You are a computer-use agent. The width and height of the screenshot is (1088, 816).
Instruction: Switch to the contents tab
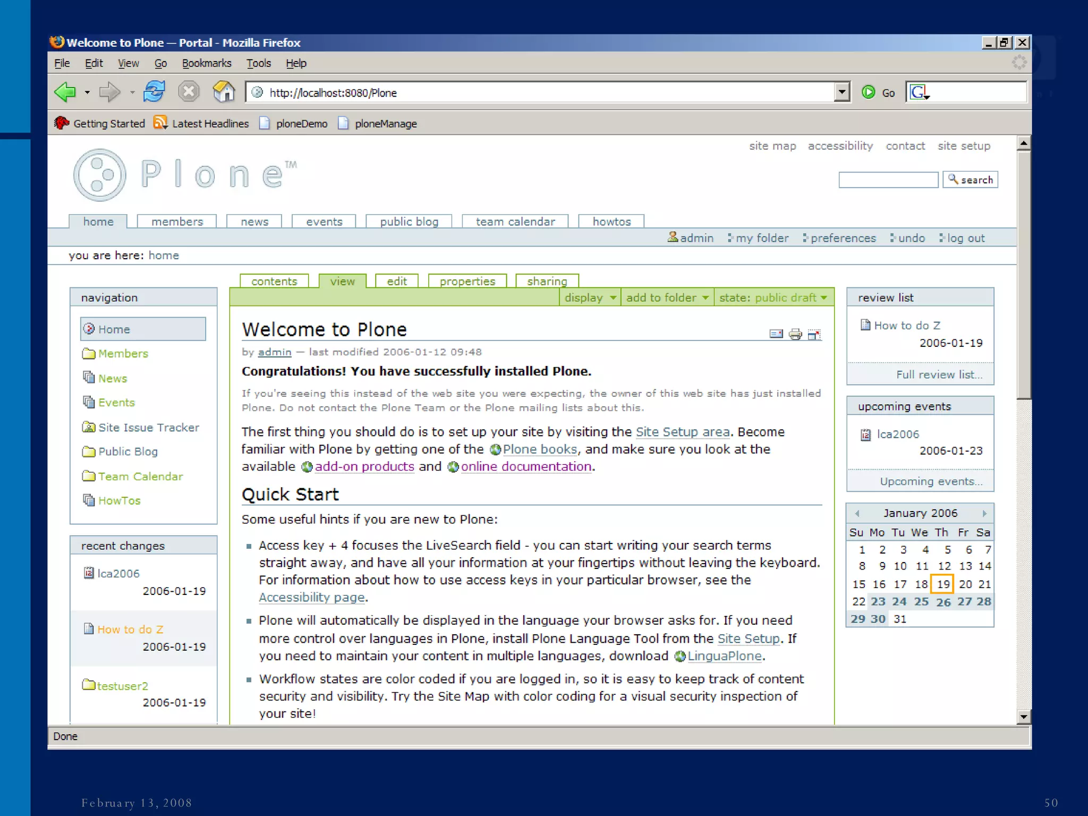click(x=274, y=281)
